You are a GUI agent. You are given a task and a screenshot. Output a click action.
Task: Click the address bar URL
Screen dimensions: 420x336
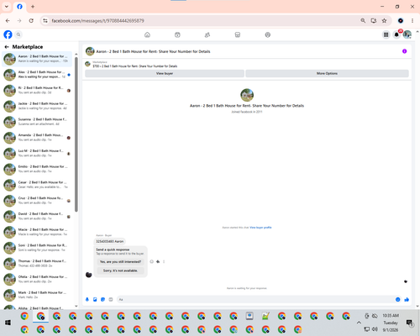[x=98, y=21]
